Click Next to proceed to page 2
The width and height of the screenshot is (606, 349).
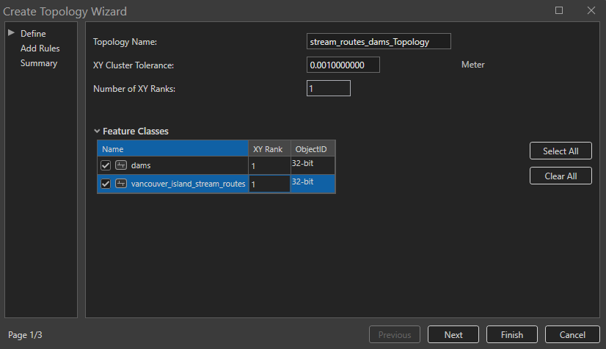coord(453,334)
